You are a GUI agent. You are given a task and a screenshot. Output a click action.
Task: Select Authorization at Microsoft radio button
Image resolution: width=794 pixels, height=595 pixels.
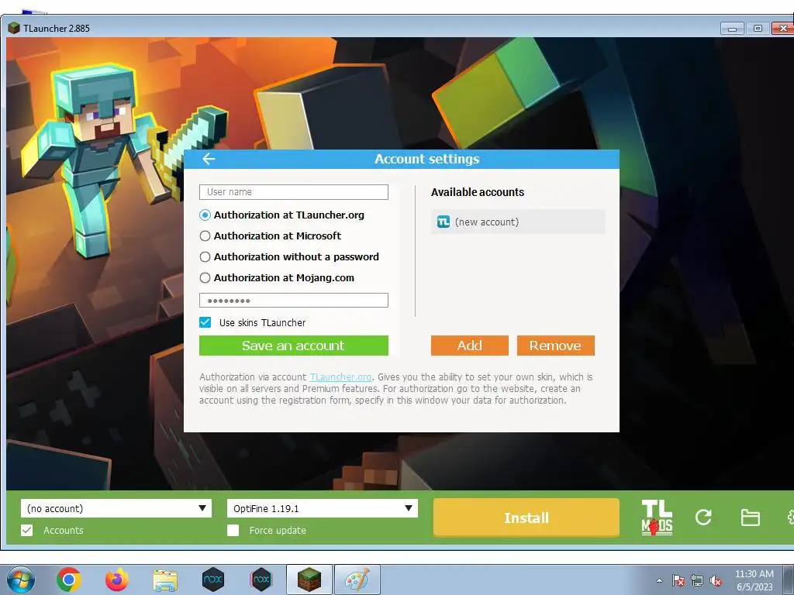(205, 236)
